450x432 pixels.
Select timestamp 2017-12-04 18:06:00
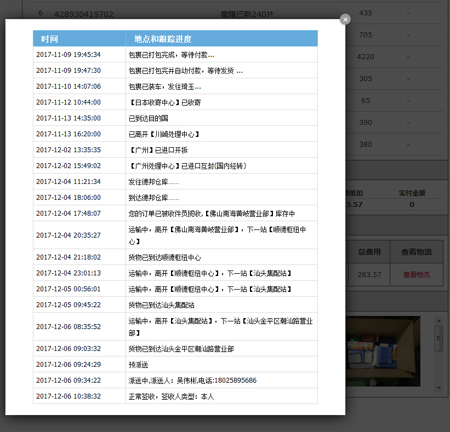pyautogui.click(x=69, y=197)
